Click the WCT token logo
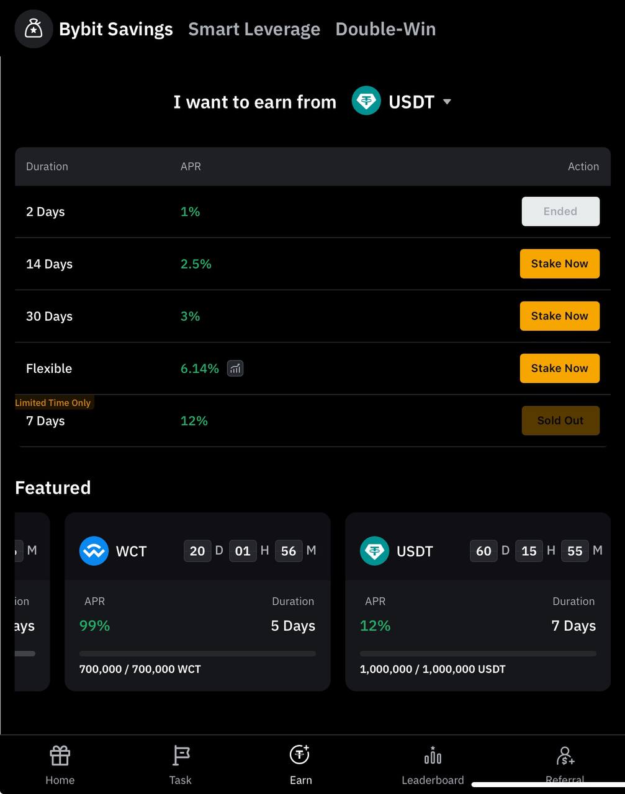The height and width of the screenshot is (794, 625). [x=94, y=551]
